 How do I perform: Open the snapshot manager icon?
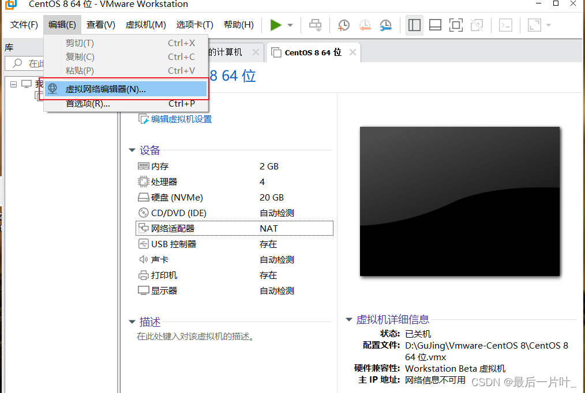[386, 25]
